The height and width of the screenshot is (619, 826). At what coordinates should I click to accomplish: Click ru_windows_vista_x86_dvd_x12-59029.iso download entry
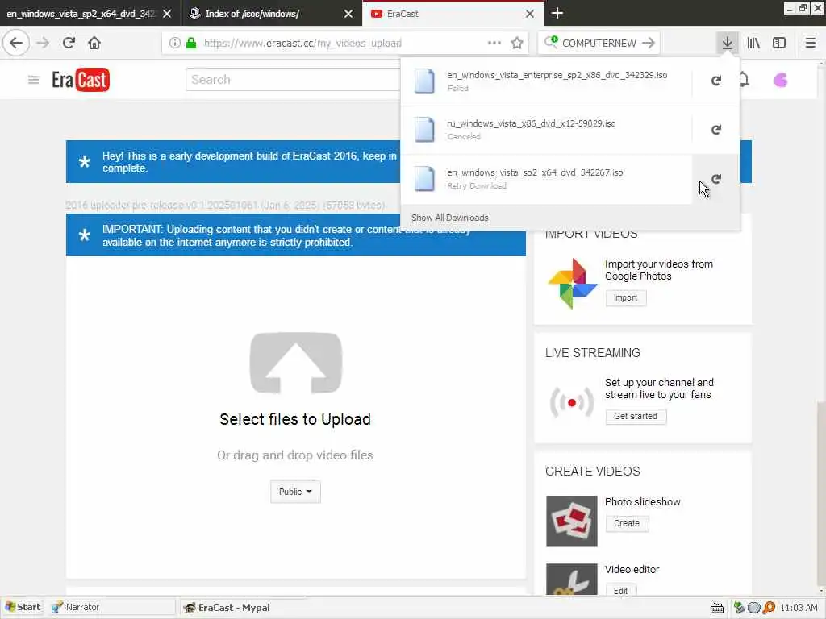point(547,130)
